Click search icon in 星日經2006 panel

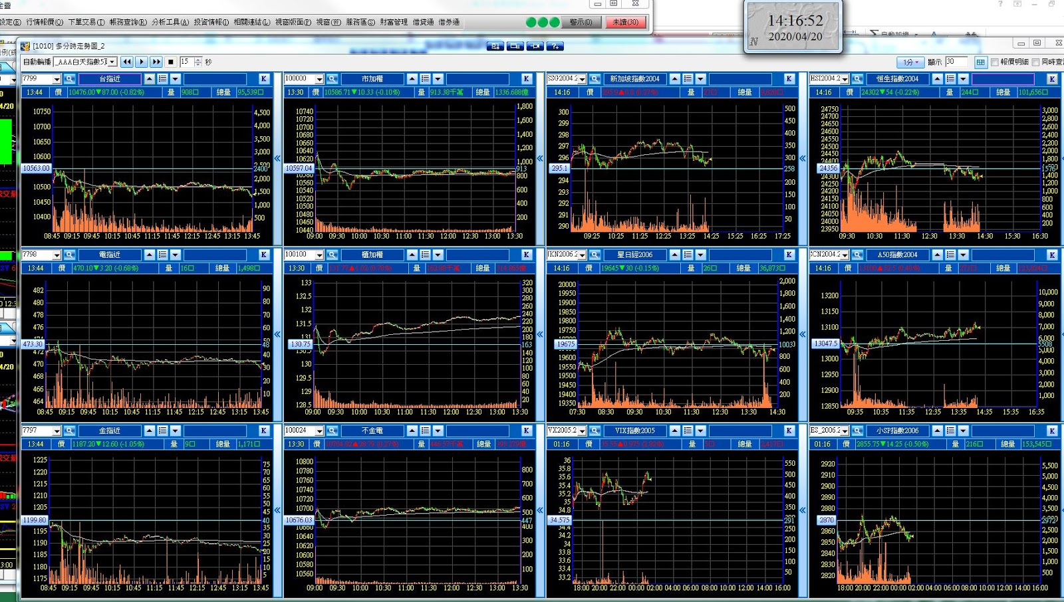click(595, 255)
